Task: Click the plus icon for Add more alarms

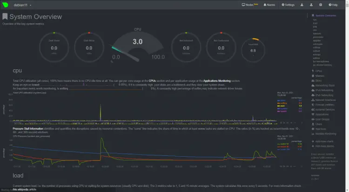Action: (313, 146)
